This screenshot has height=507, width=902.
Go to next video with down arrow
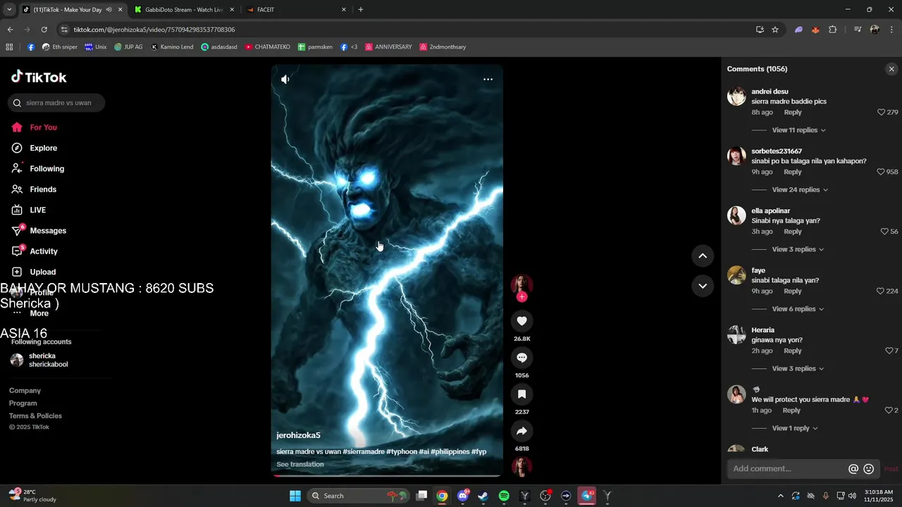point(703,286)
